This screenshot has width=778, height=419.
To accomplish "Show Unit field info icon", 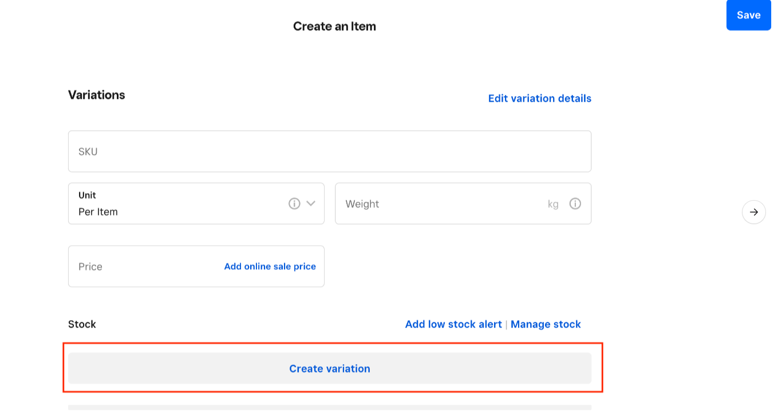I will (x=294, y=203).
